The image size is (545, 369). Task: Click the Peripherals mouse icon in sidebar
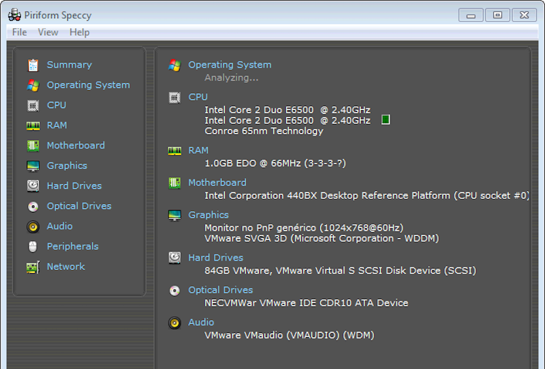click(33, 247)
